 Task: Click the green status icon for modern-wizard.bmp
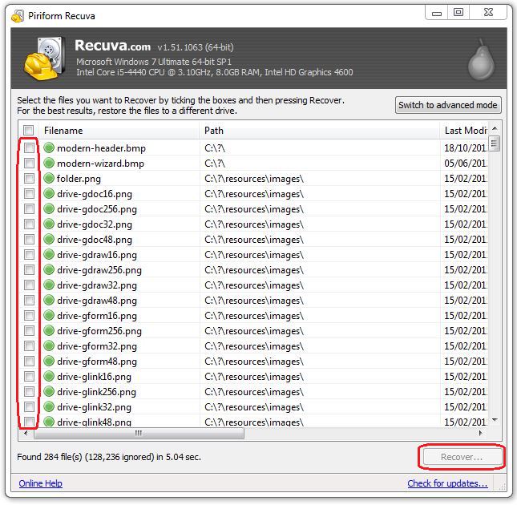tap(49, 163)
